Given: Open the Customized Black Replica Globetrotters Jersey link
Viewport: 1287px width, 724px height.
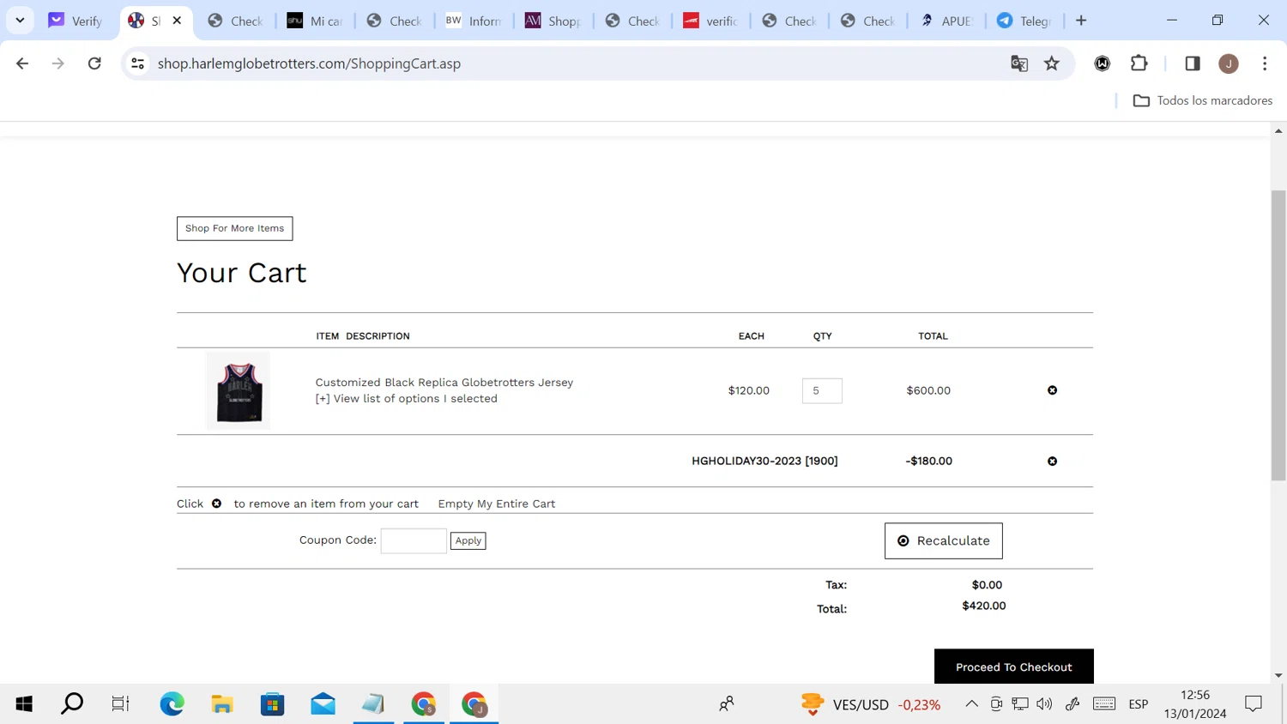Looking at the screenshot, I should (444, 383).
